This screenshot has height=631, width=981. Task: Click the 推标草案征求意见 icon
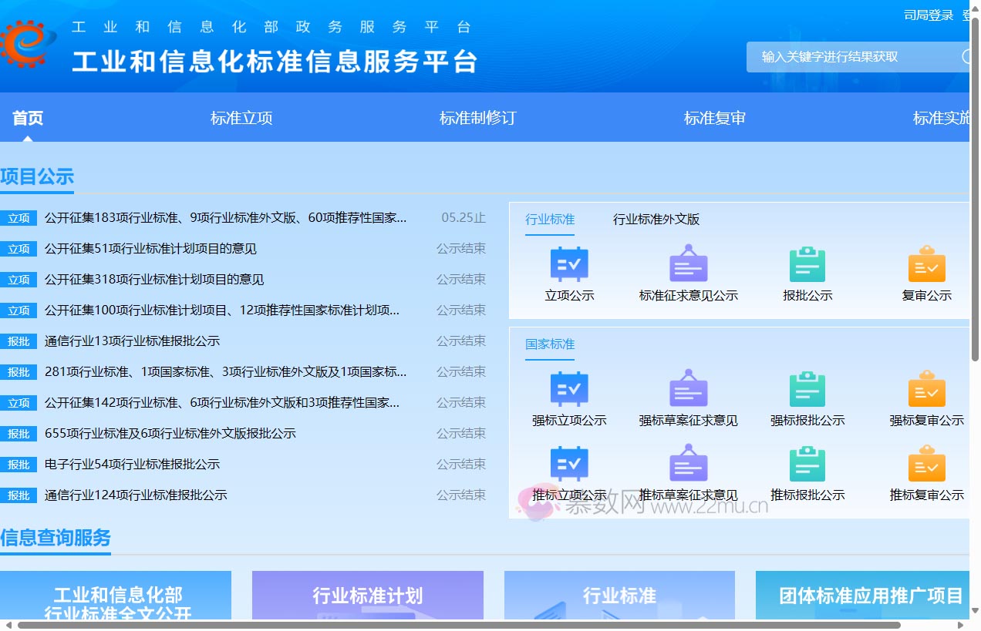687,463
